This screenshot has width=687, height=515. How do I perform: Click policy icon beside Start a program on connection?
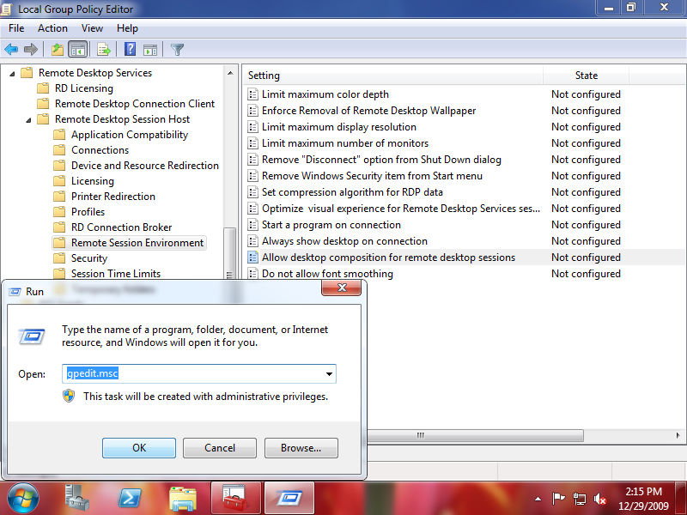[252, 225]
